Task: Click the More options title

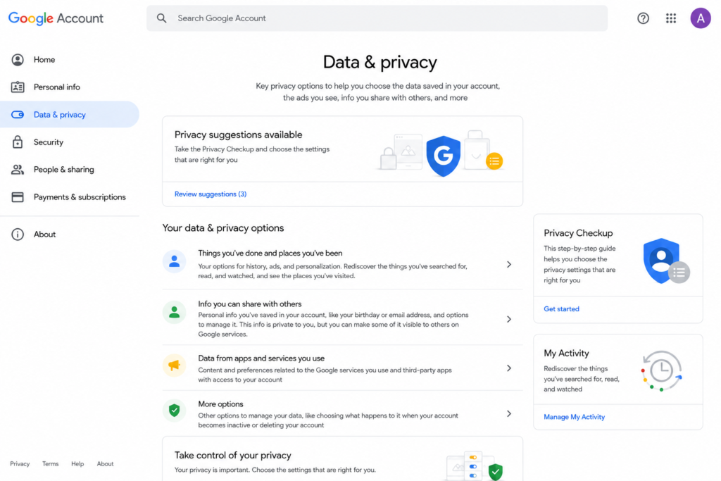Action: click(220, 404)
